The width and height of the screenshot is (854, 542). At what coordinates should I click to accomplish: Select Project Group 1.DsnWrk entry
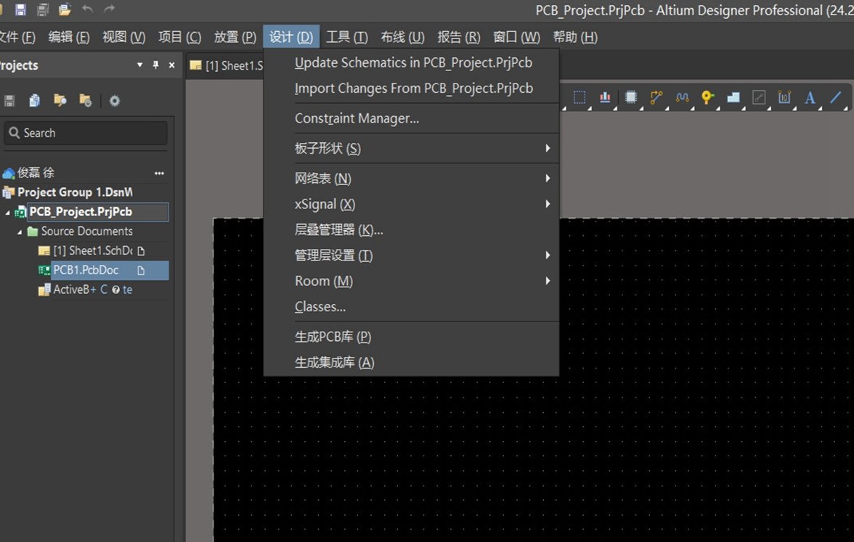click(x=75, y=192)
